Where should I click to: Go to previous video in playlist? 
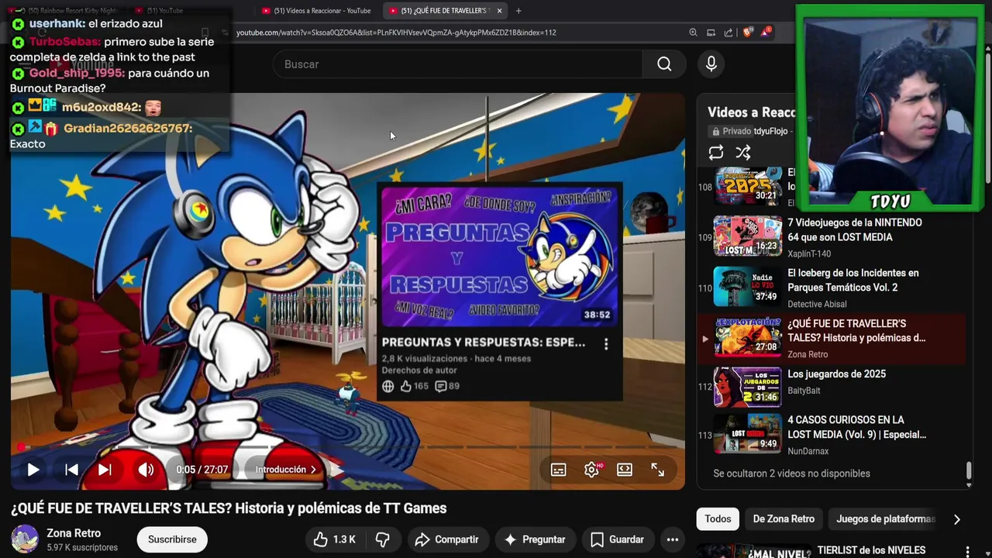point(71,470)
